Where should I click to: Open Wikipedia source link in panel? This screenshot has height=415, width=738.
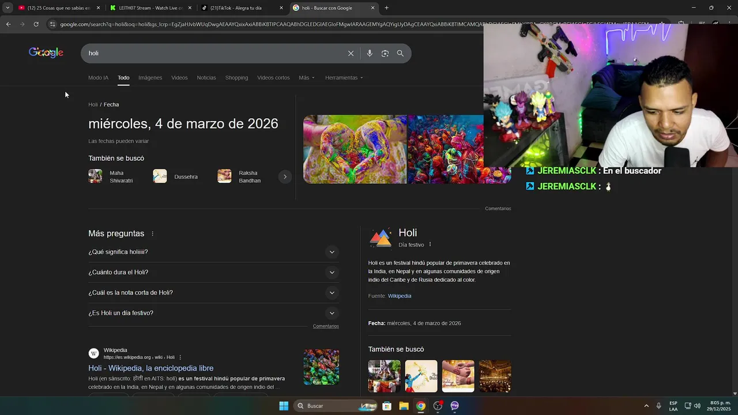[400, 296]
